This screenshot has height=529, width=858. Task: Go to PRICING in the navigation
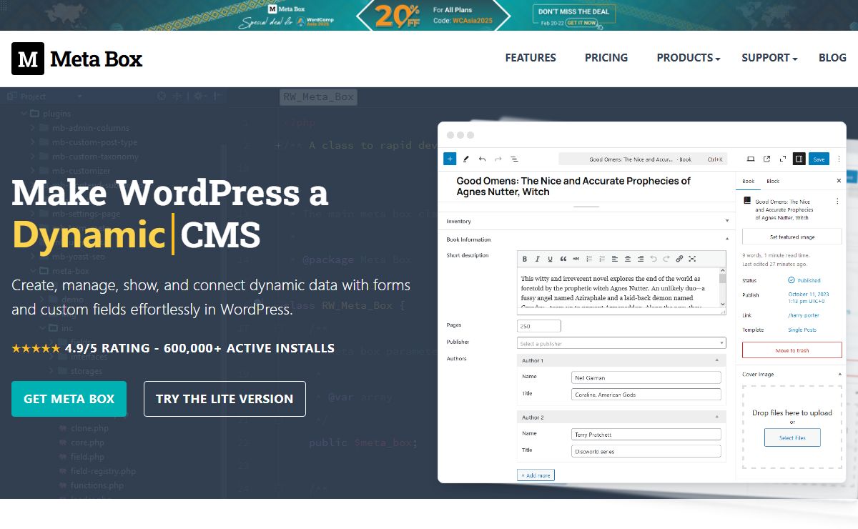click(606, 58)
